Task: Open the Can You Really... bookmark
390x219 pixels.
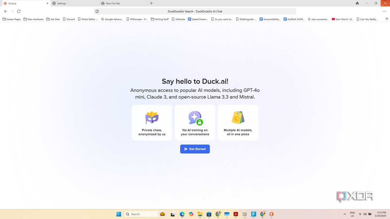Action: pyautogui.click(x=367, y=19)
